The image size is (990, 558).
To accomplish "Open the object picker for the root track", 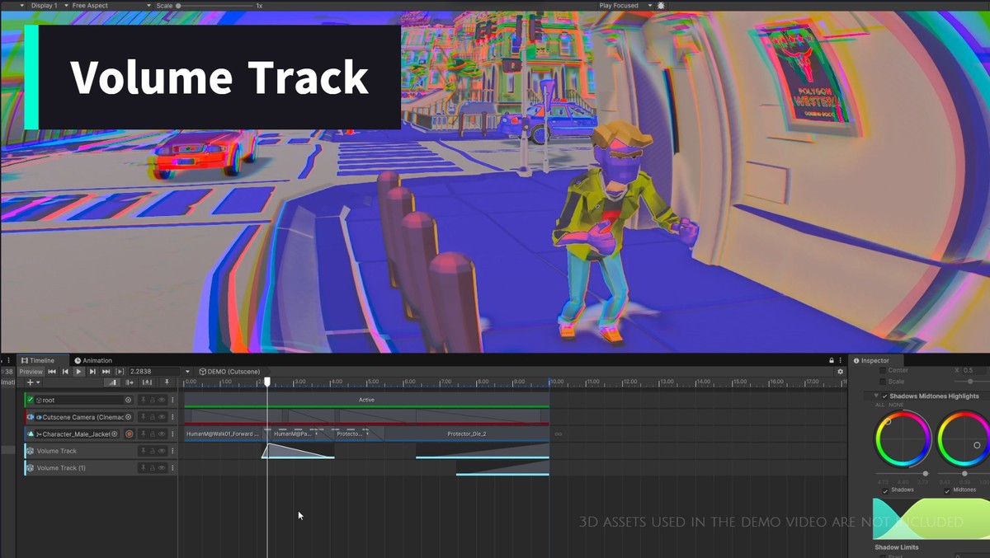I will coord(128,400).
